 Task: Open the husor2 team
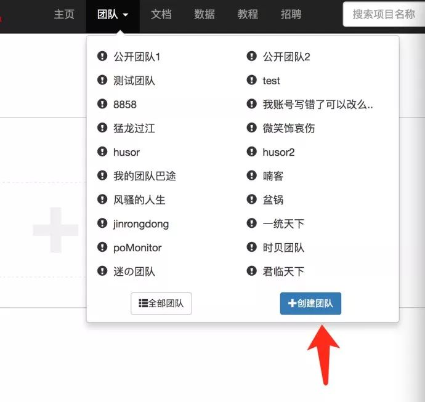(x=278, y=152)
